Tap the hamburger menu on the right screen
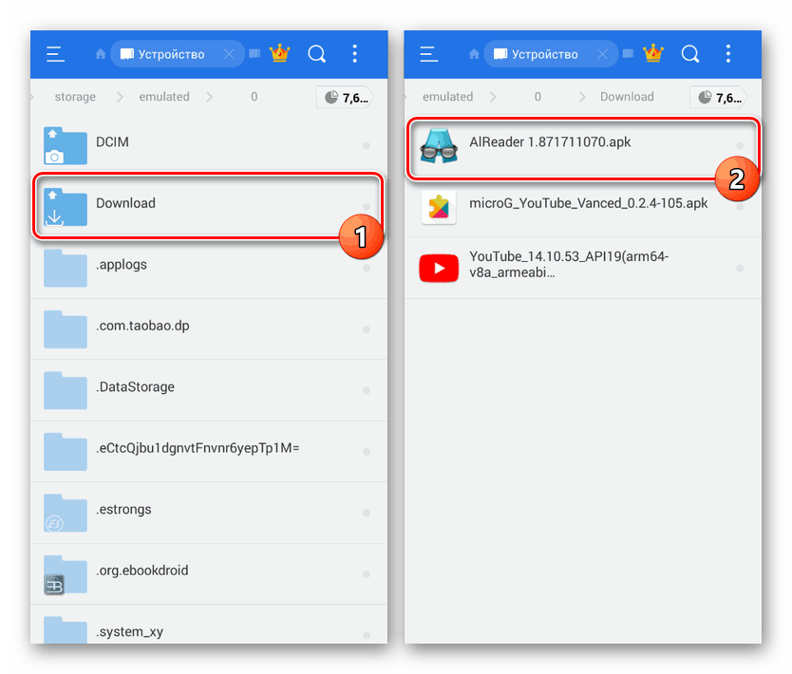Screen dimensions: 792x674 [427, 54]
